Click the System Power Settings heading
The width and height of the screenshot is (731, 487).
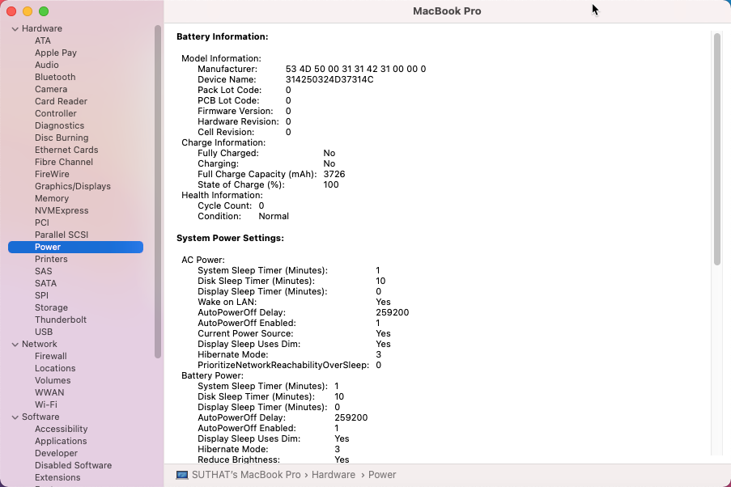pyautogui.click(x=230, y=238)
